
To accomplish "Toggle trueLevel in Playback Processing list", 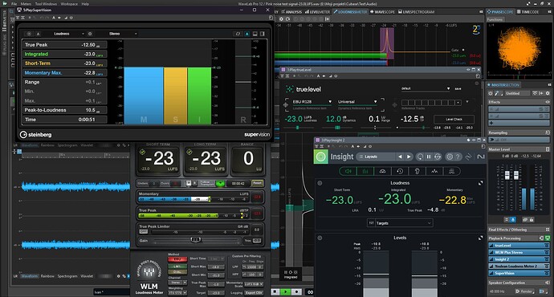I will point(519,246).
